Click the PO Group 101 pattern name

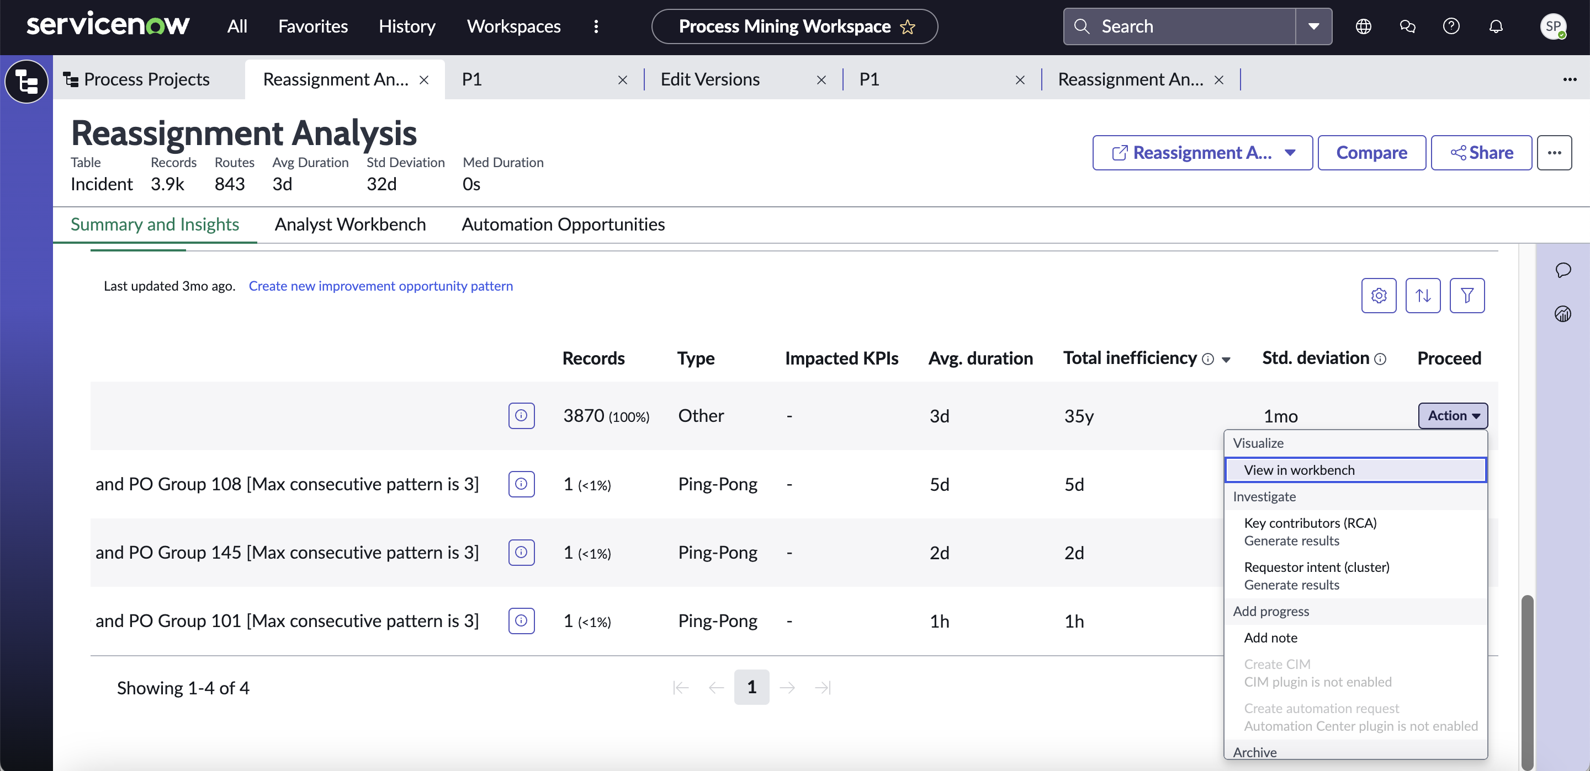[287, 620]
